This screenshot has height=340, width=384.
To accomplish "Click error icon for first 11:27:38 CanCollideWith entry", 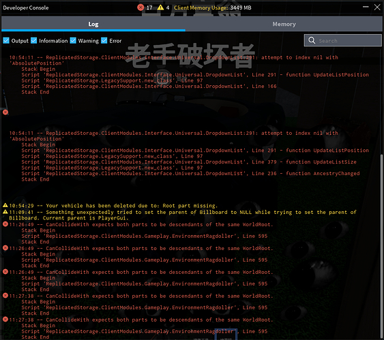I will (5, 296).
